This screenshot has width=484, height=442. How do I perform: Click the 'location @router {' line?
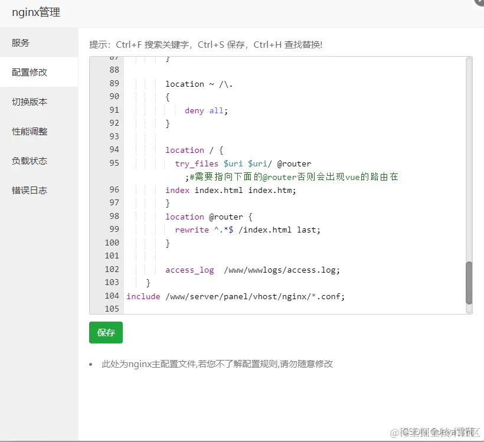pos(209,217)
